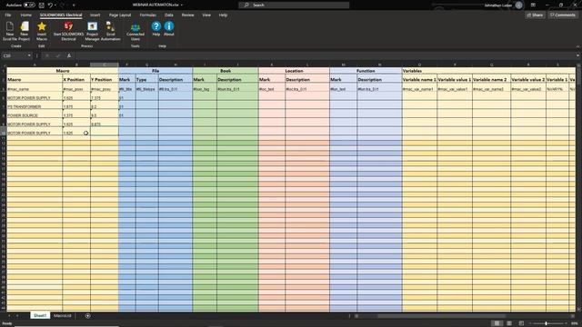Select the 'Type' header cell under File
Viewport: 582px width, 327px height.
(x=146, y=79)
